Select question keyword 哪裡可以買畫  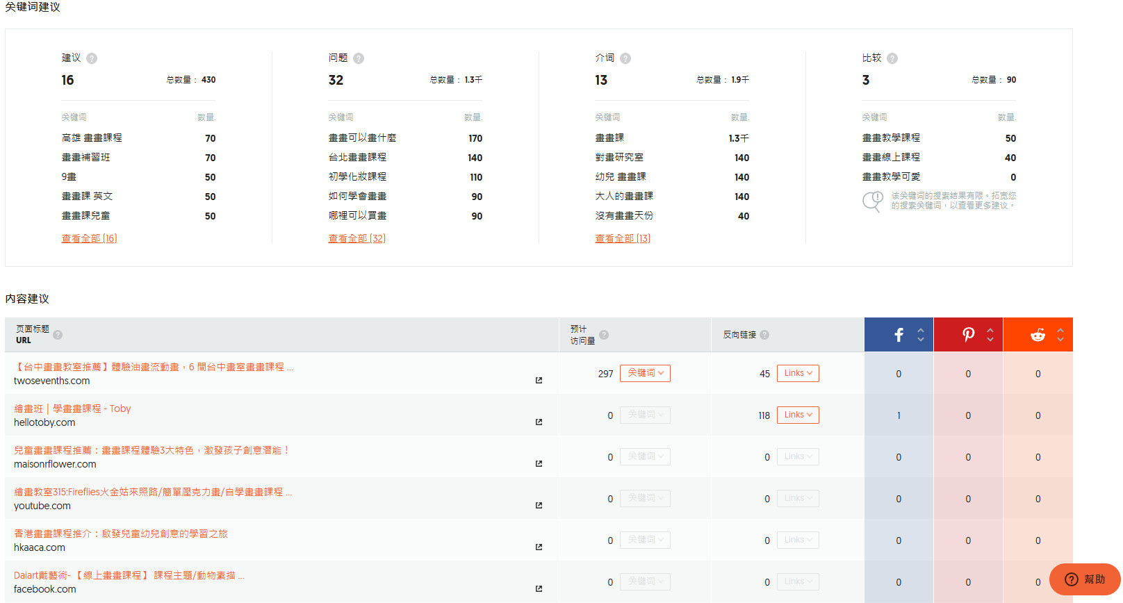[x=357, y=216]
